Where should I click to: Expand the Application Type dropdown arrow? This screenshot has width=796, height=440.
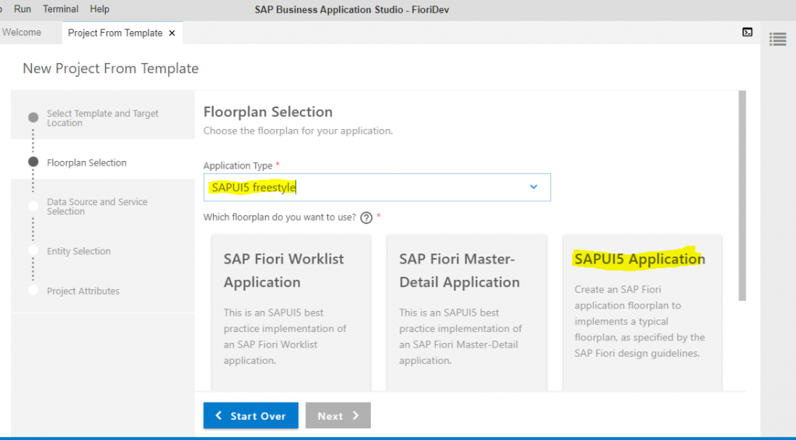pos(533,187)
